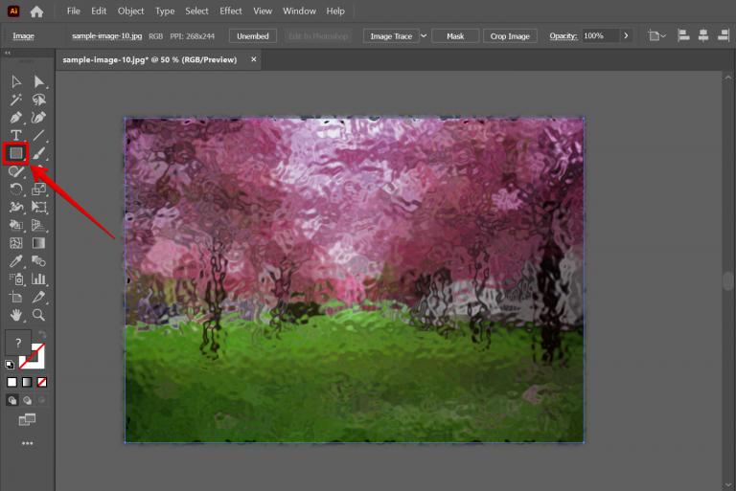Click the Unembed button

coord(253,35)
